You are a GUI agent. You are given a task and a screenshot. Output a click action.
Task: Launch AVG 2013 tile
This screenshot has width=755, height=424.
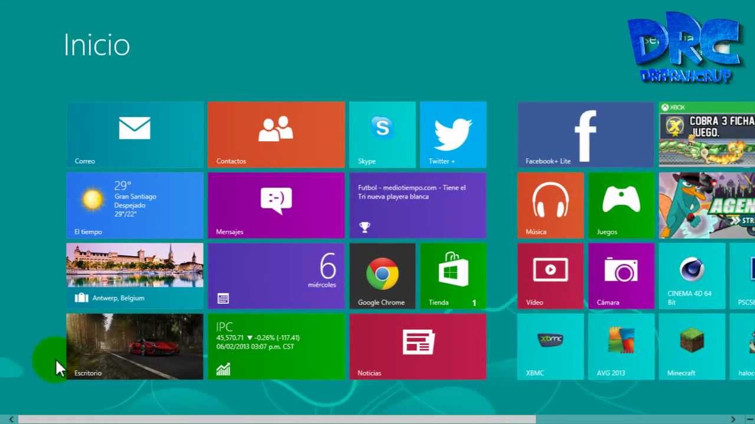[622, 347]
